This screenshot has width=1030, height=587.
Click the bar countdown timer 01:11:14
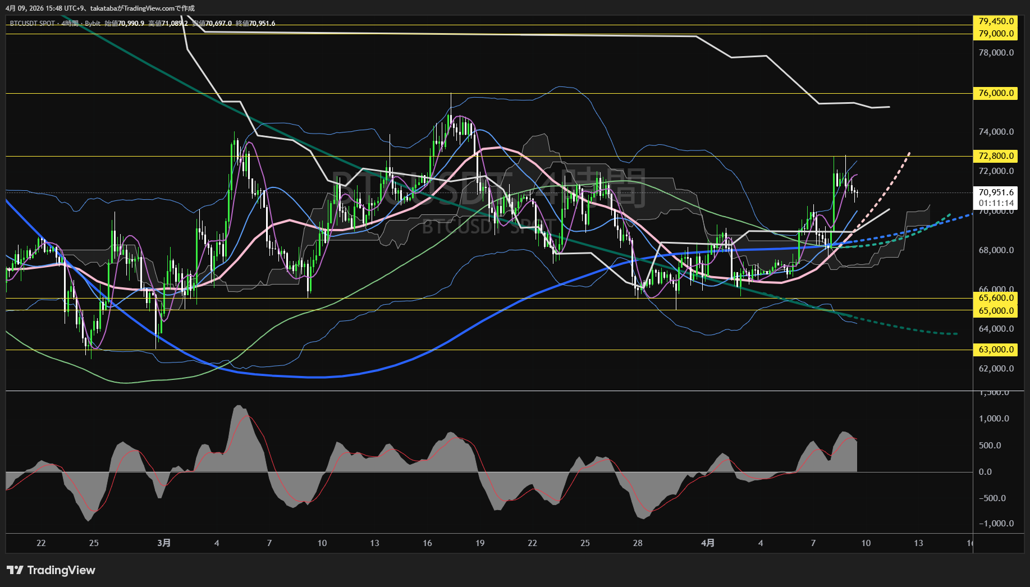(996, 203)
